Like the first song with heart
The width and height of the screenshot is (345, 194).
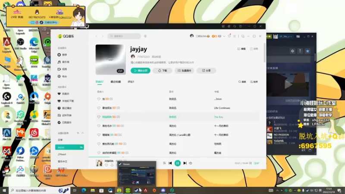[x=99, y=99]
